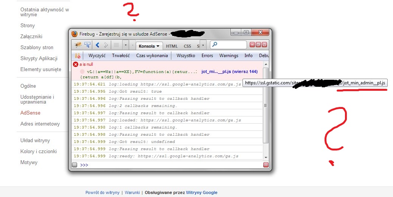The height and width of the screenshot is (197, 393).
Task: Switch to the HTML panel tab
Action: (x=172, y=46)
